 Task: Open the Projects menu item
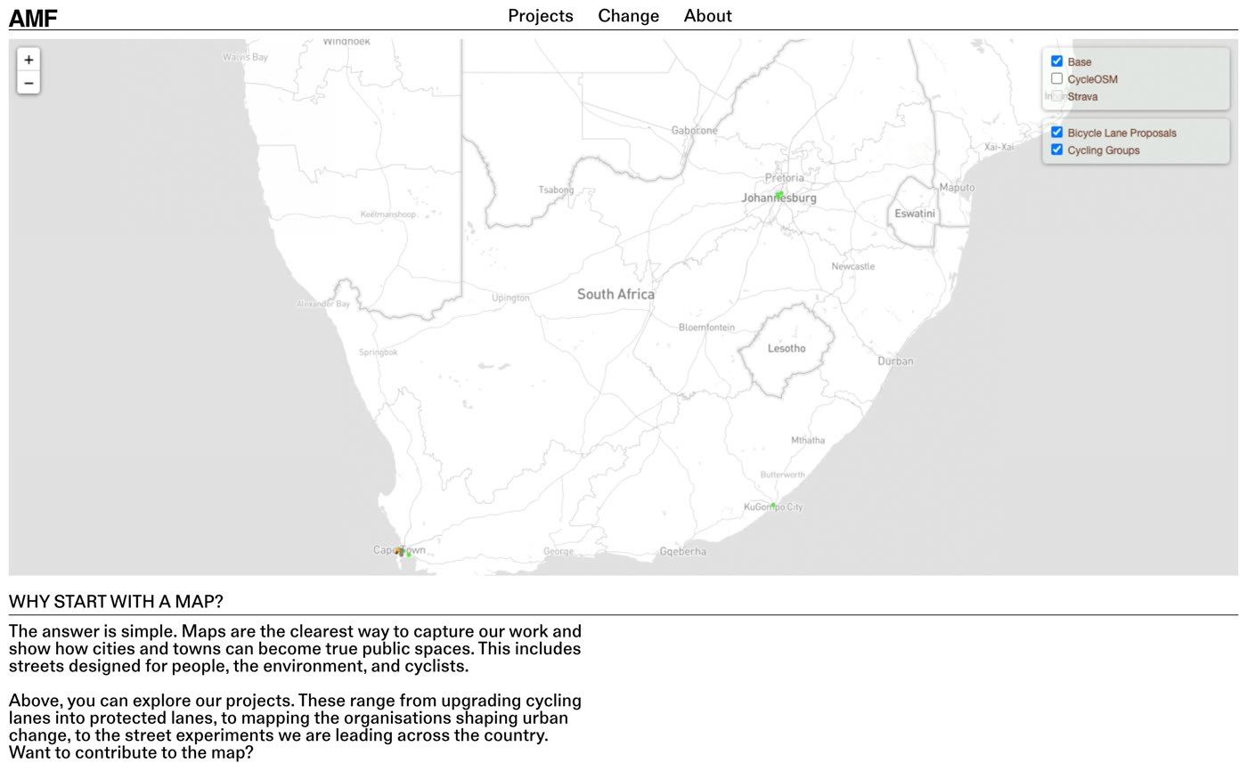[x=541, y=16]
